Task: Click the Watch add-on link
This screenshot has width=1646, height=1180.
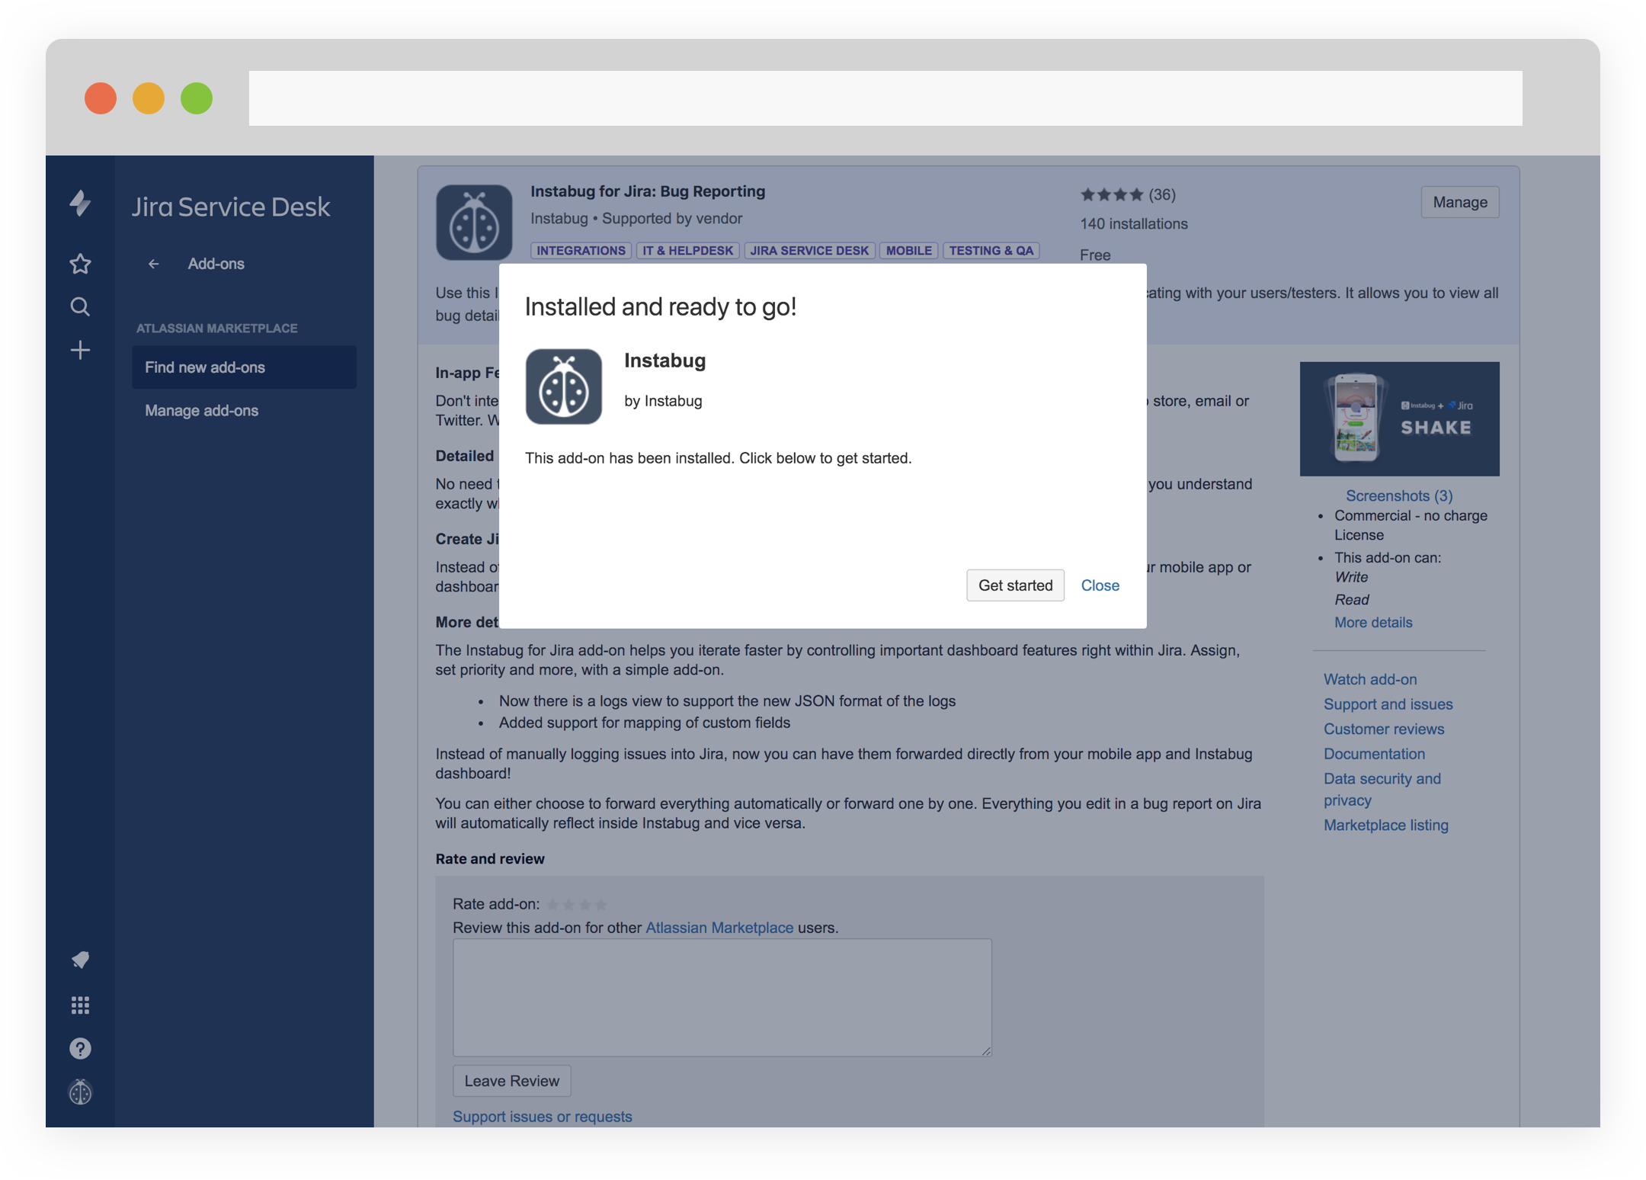Action: [1369, 679]
